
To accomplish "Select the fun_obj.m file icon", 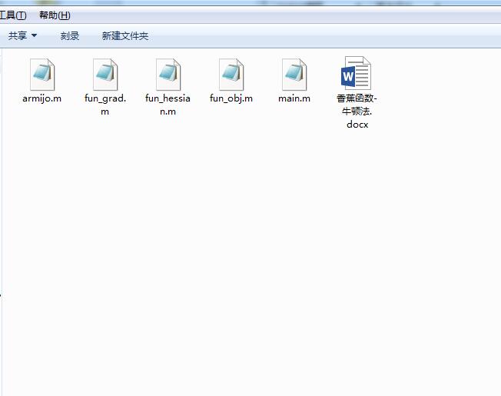I will coord(231,74).
